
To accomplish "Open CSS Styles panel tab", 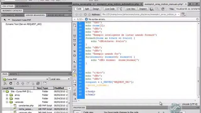I will (8, 6).
